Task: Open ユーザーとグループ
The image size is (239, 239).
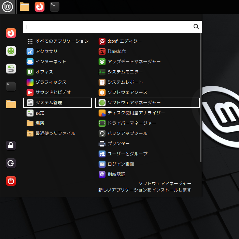Action: pos(147,154)
